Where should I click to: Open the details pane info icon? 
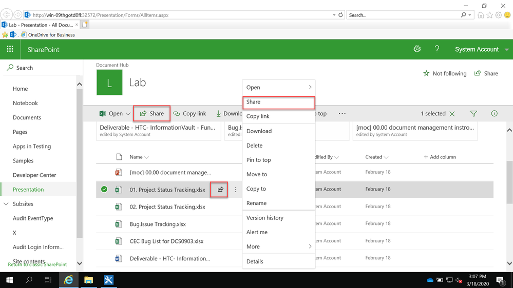[x=494, y=113]
